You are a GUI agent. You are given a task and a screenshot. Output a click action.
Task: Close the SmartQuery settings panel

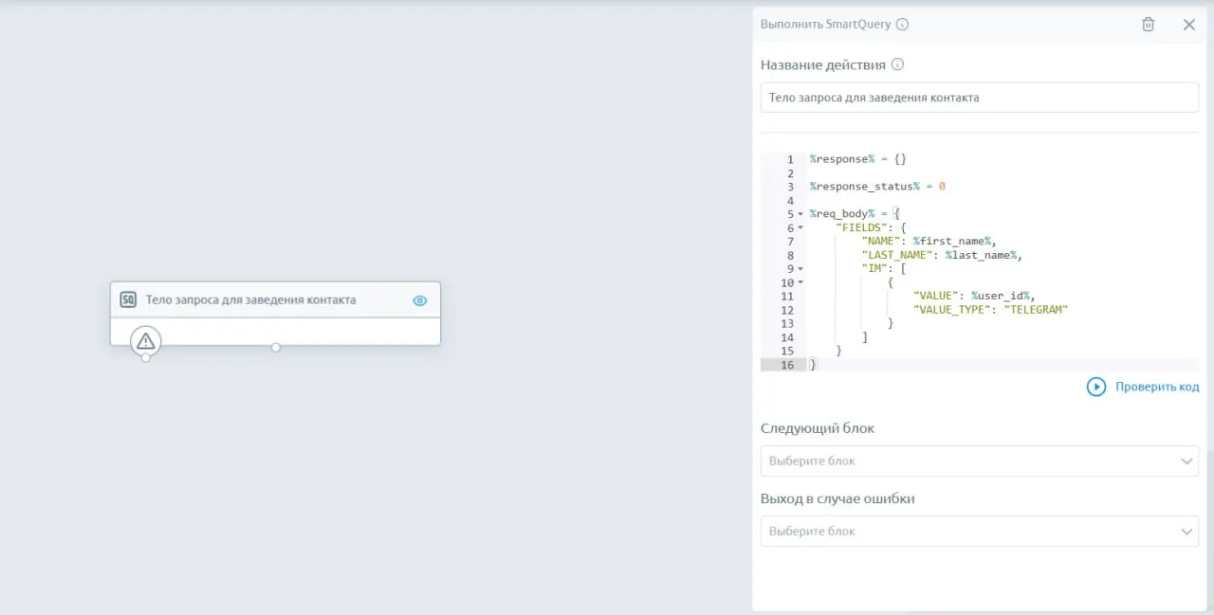(x=1188, y=25)
